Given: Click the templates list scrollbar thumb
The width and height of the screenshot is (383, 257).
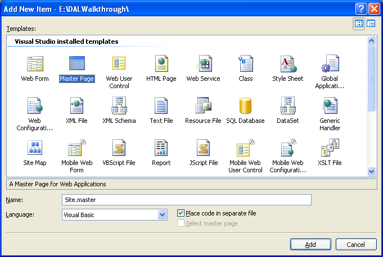Looking at the screenshot, I should pyautogui.click(x=372, y=78).
